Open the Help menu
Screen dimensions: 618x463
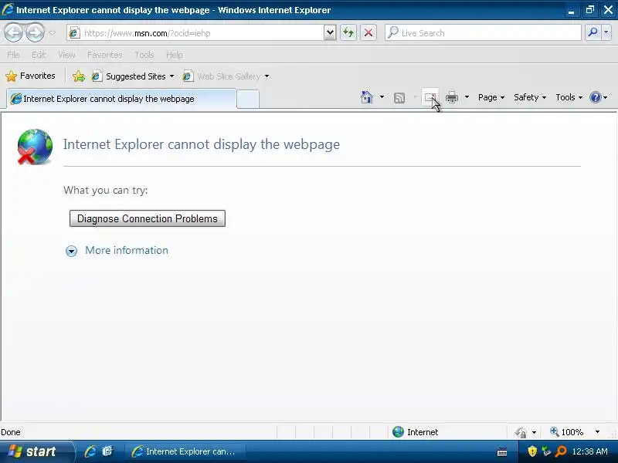[175, 55]
